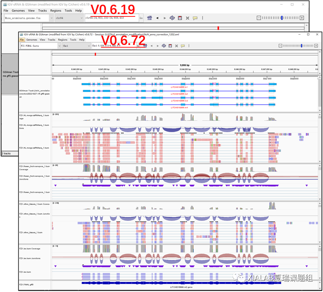The height and width of the screenshot is (292, 323).
Task: Select transcript LITCHI016899.m3 label
Action: [179, 101]
